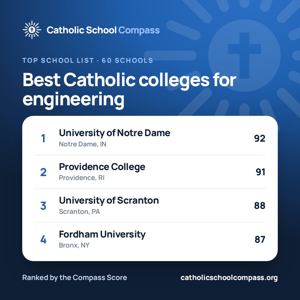Open Fordham University listing
The image size is (300, 300).
[x=150, y=239]
